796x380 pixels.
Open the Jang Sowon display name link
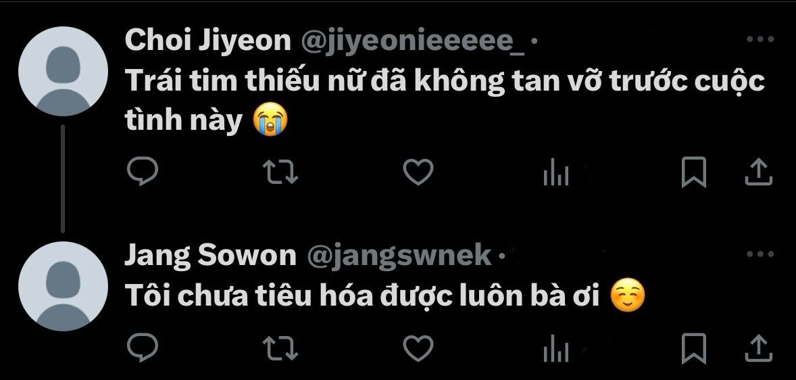210,256
